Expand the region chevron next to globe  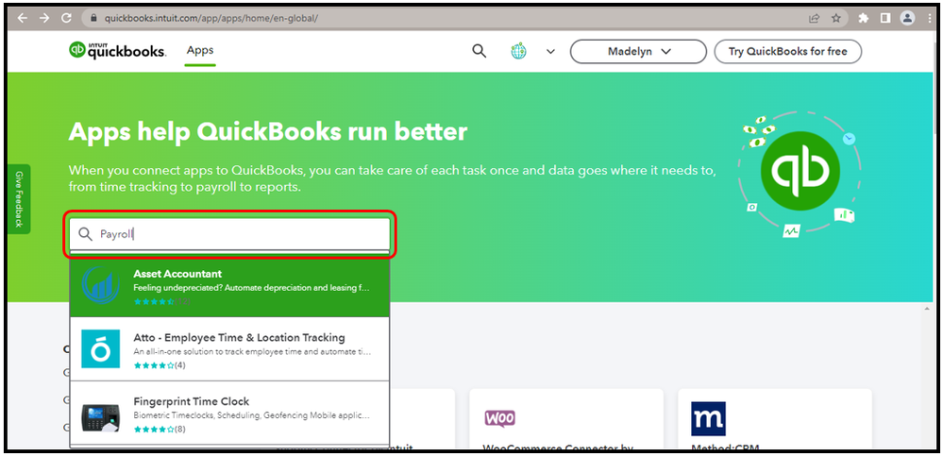pos(550,52)
